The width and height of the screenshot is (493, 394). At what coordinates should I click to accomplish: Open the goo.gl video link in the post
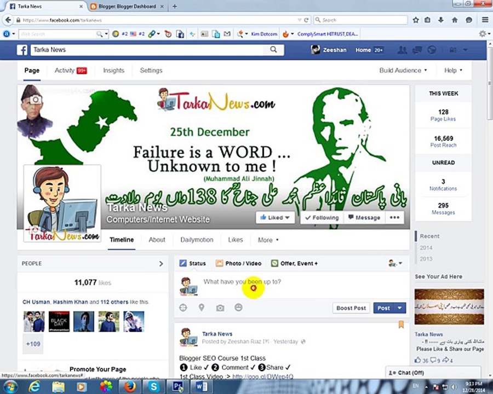click(263, 376)
